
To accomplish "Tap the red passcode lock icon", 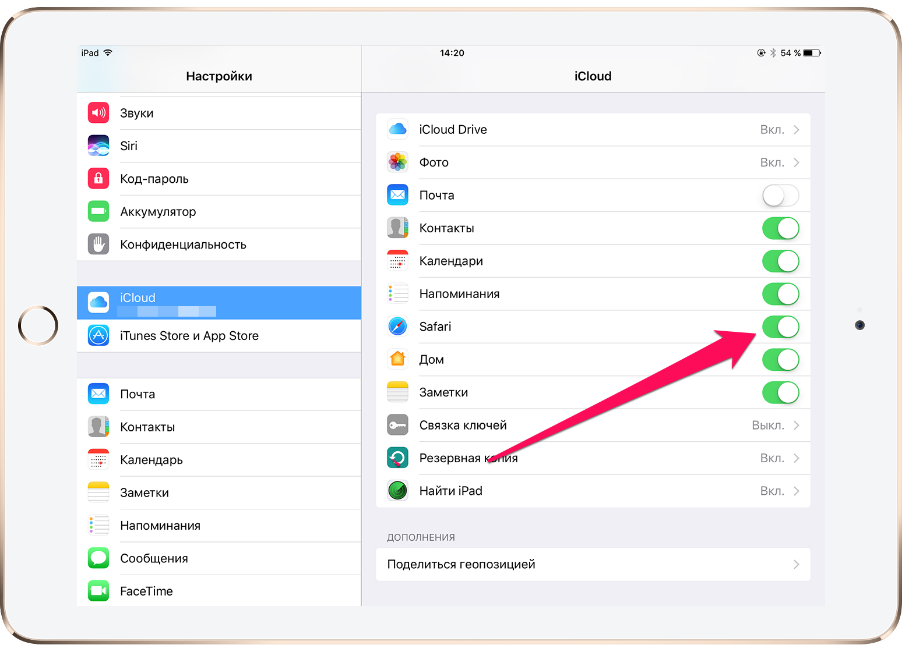I will pyautogui.click(x=98, y=178).
